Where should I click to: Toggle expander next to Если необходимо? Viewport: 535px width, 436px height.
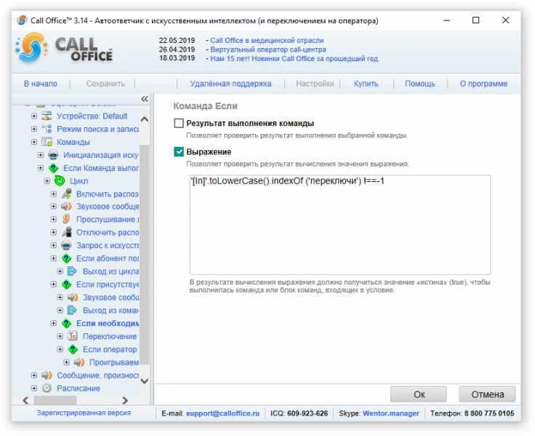point(54,323)
